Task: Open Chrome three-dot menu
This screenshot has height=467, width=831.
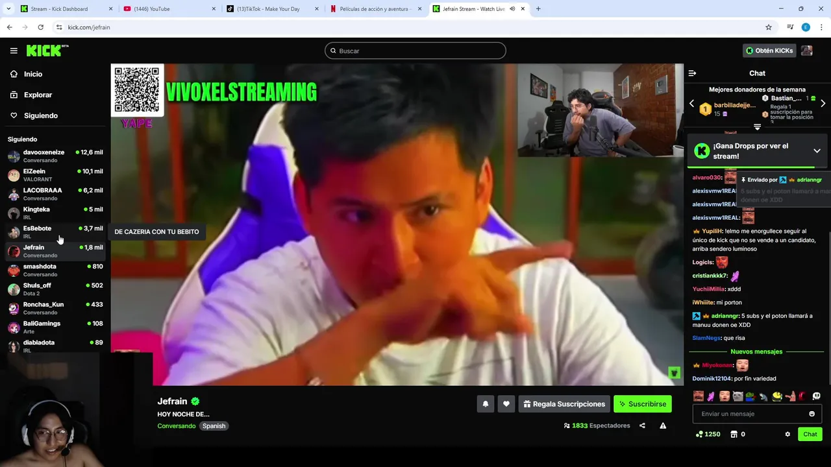Action: [x=822, y=27]
